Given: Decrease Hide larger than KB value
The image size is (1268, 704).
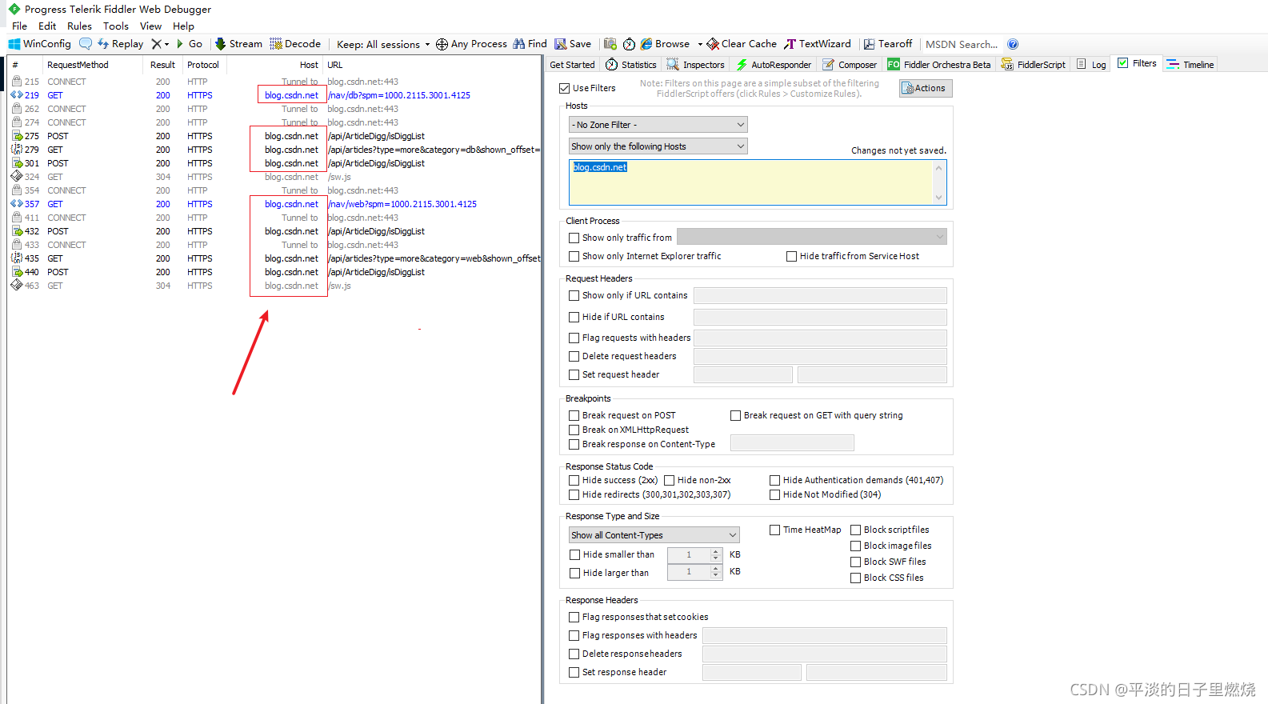Looking at the screenshot, I should [716, 576].
